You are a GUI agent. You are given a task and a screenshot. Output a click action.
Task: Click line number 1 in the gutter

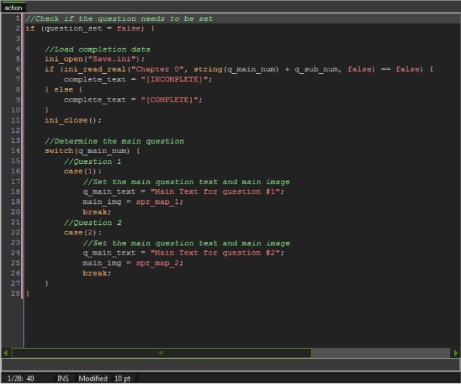(18, 18)
